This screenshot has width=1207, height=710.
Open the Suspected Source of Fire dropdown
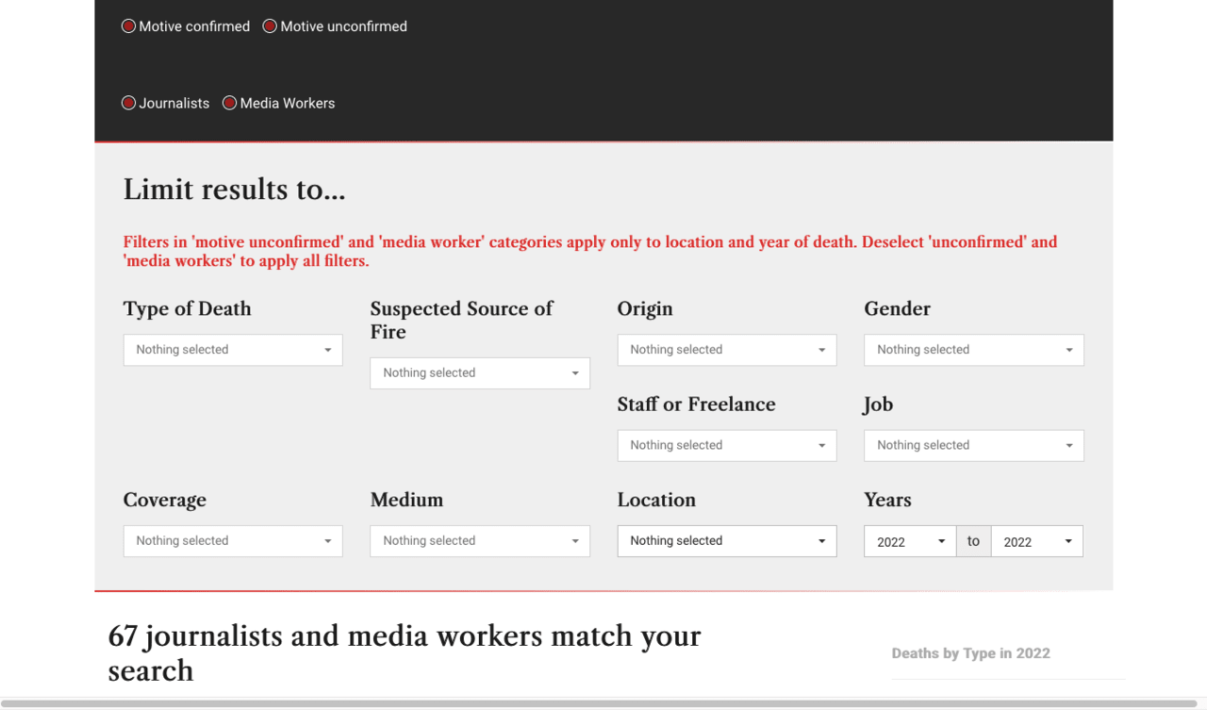point(480,373)
